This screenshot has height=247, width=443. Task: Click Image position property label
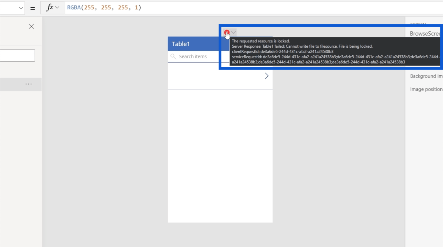426,89
